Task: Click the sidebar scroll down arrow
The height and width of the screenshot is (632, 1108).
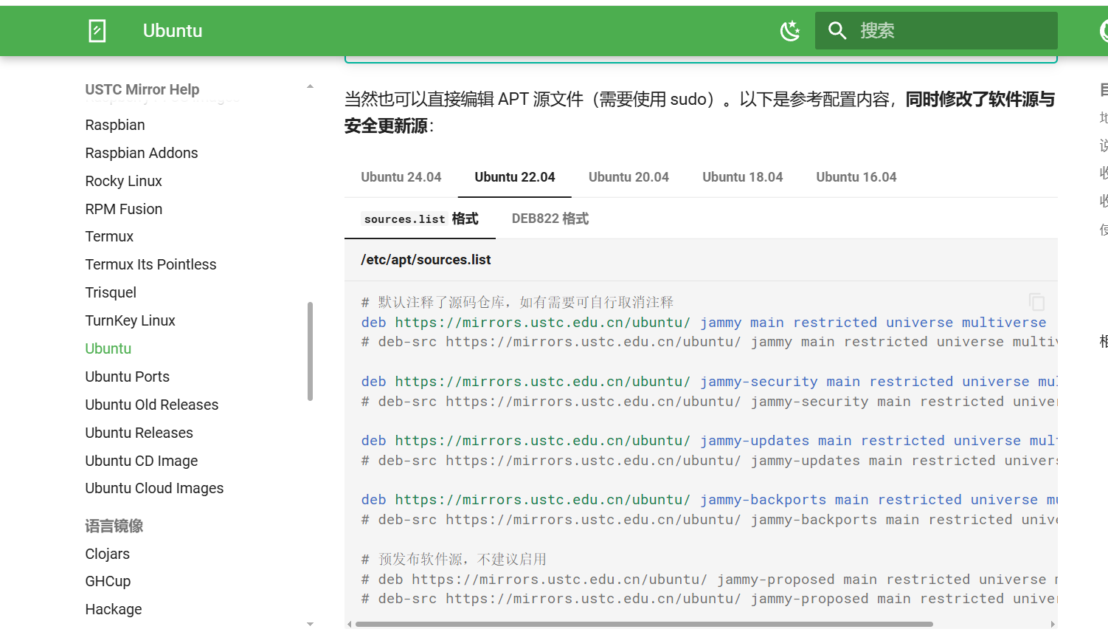Action: pyautogui.click(x=310, y=624)
